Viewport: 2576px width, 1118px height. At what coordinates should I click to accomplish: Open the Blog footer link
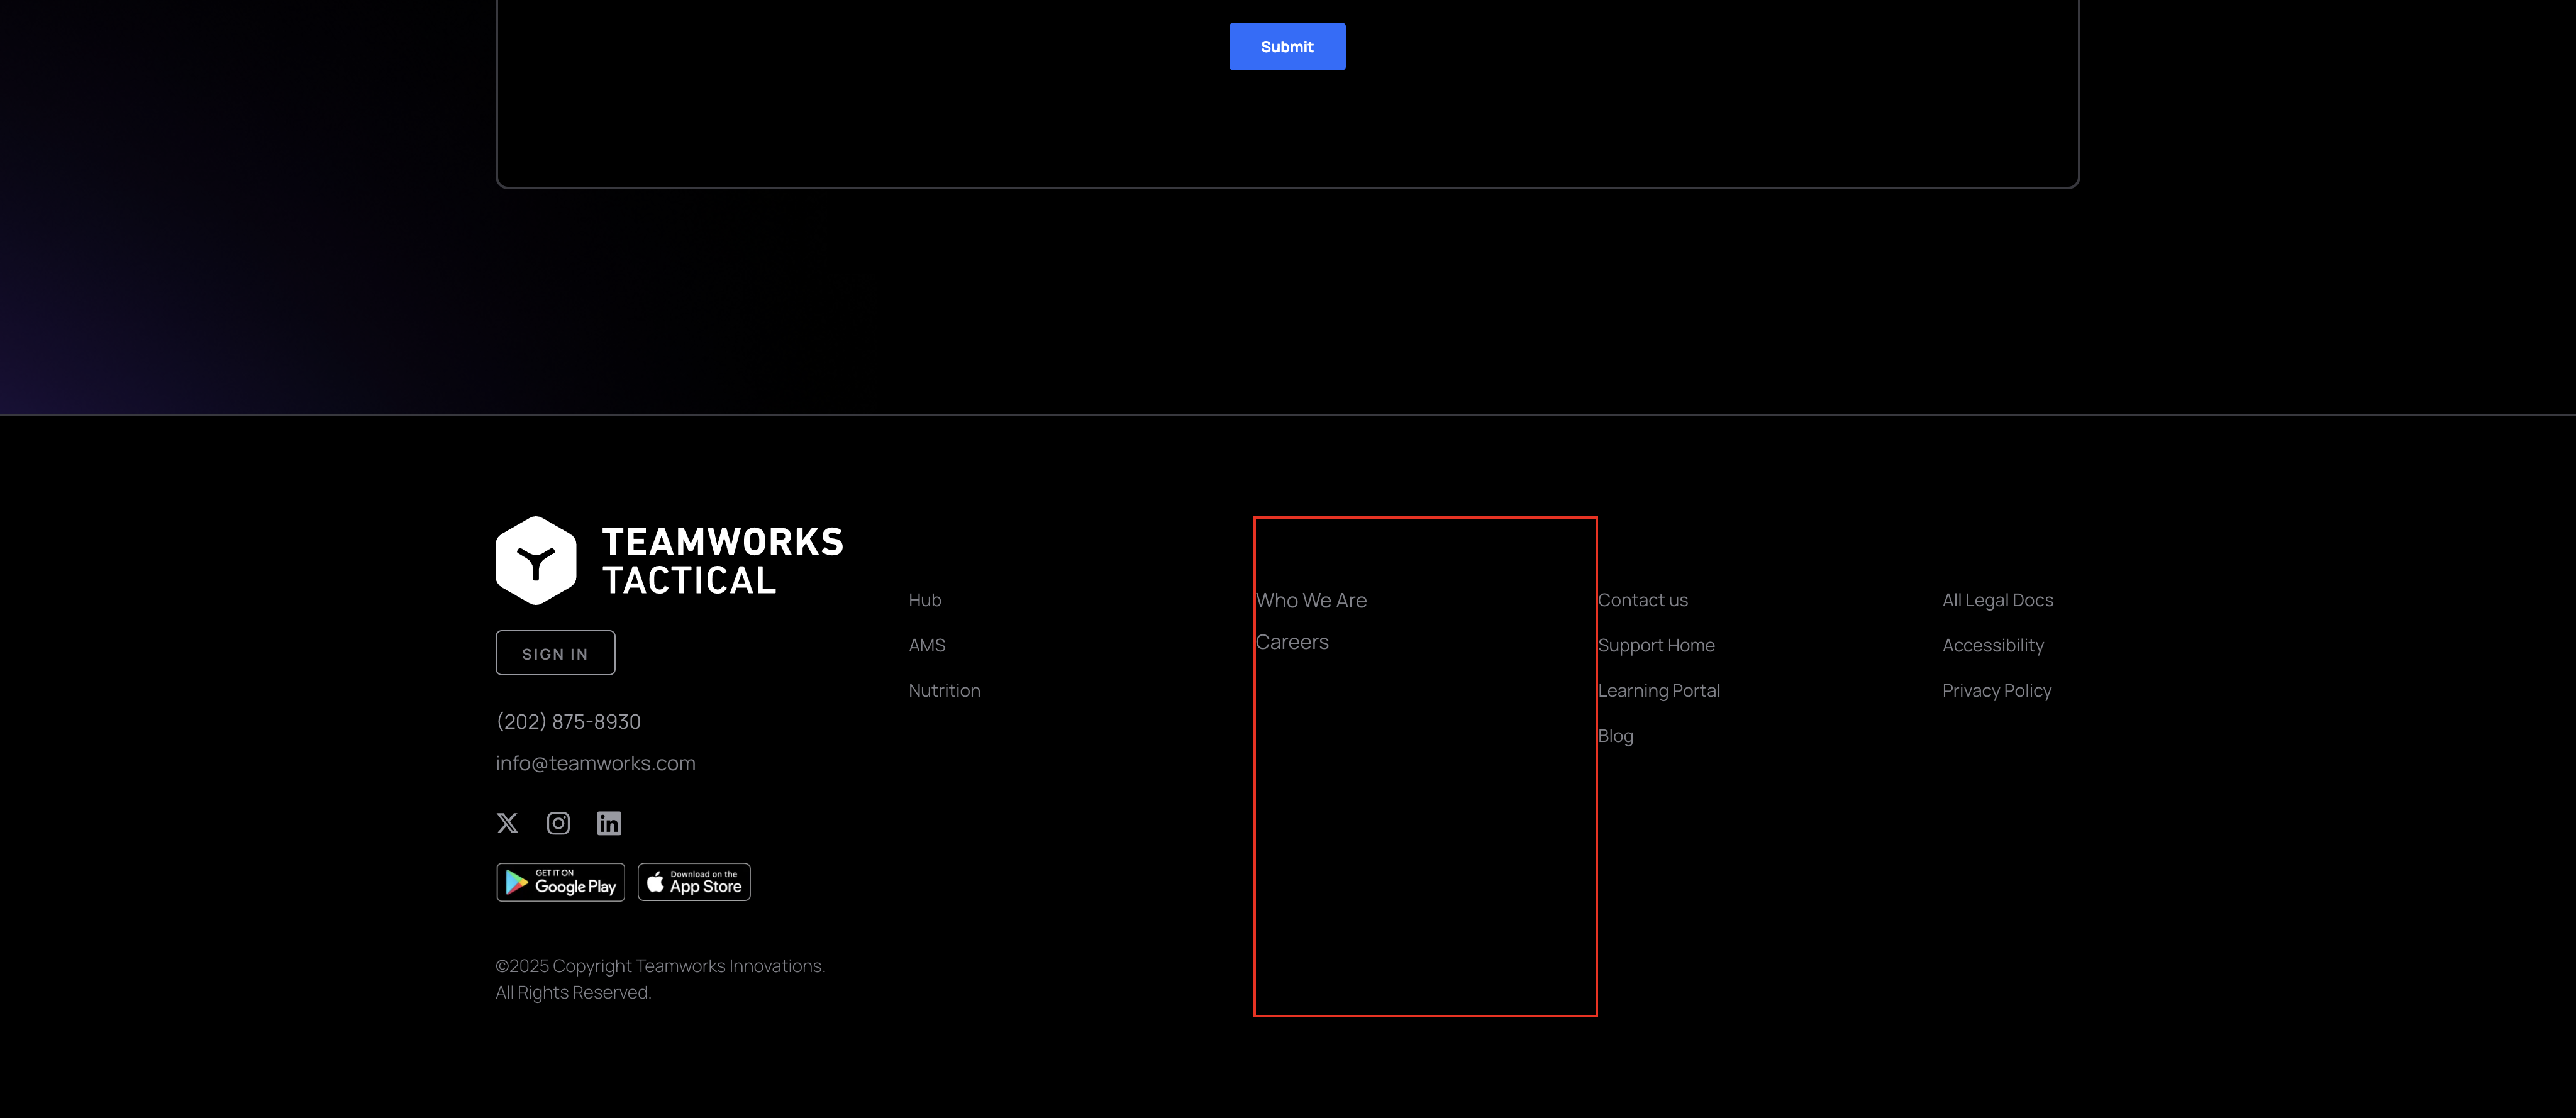click(1615, 736)
